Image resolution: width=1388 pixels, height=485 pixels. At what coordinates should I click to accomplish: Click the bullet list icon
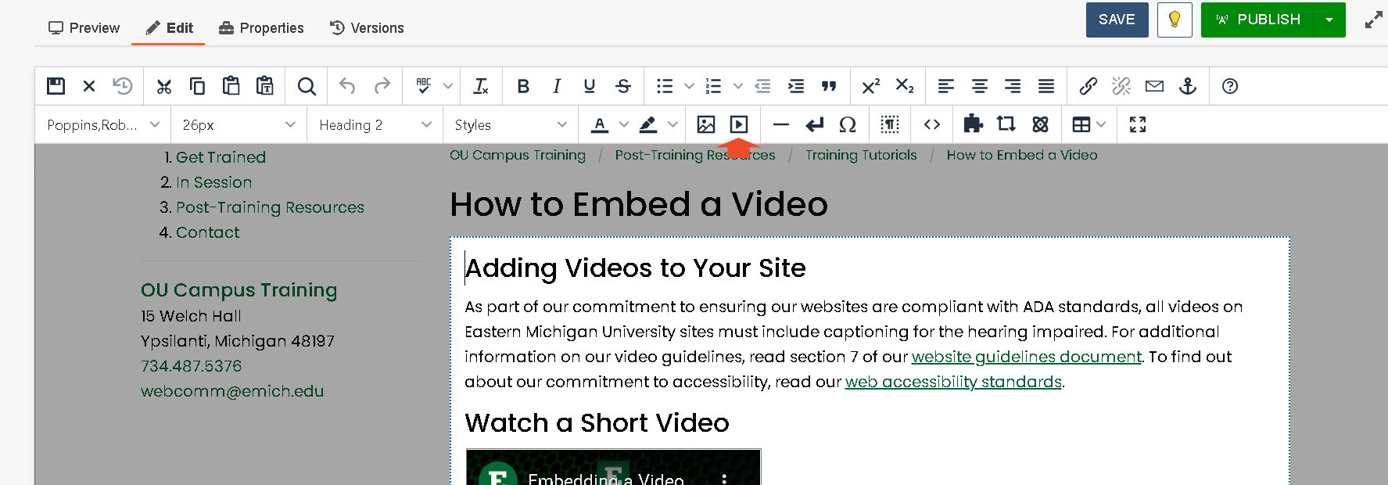click(665, 86)
